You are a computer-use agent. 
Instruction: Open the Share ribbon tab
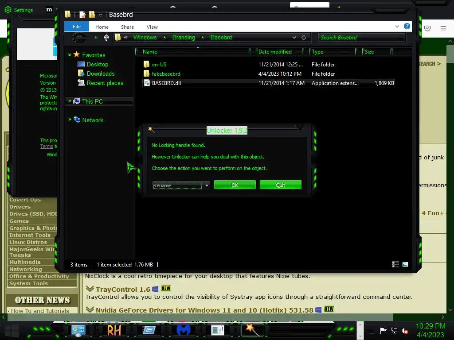tap(127, 27)
